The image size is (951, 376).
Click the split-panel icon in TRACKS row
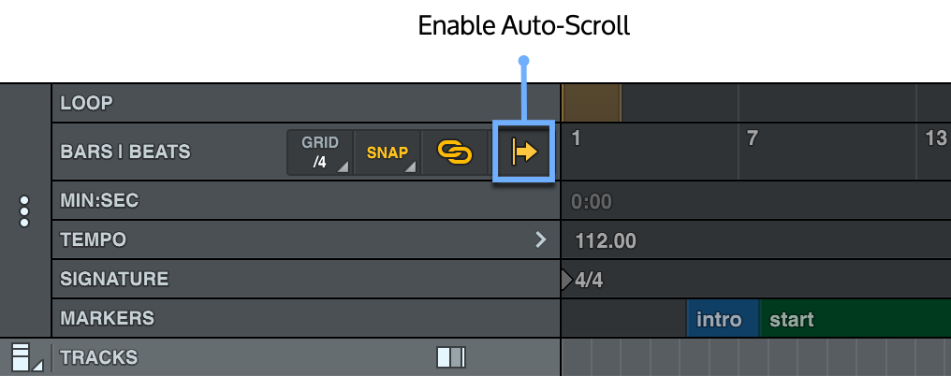pos(451,357)
